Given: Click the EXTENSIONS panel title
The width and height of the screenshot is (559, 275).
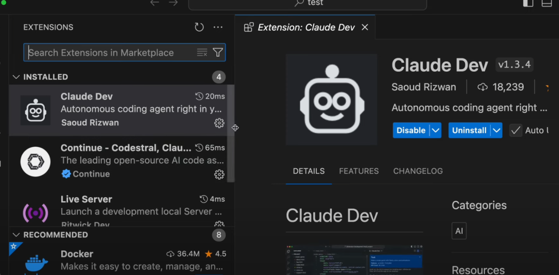Looking at the screenshot, I should 49,27.
